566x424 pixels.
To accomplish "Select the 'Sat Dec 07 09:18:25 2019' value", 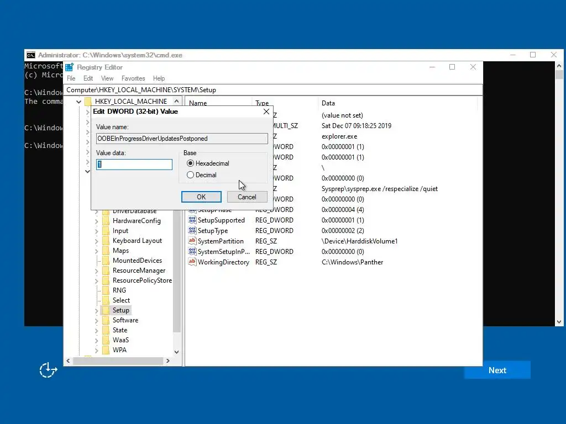I will tap(357, 126).
